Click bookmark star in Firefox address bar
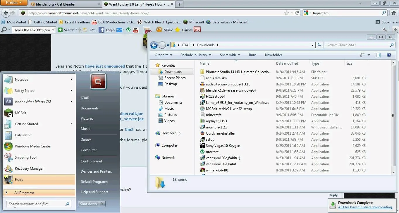 287,13
